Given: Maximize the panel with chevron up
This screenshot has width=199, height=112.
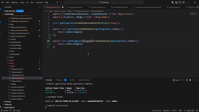Looking at the screenshot, I should [x=197, y=80].
